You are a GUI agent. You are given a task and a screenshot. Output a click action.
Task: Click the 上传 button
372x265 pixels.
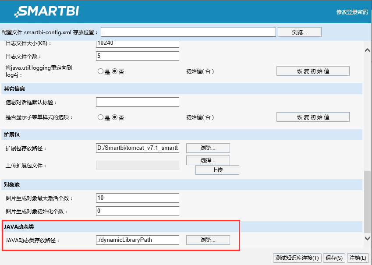217,170
